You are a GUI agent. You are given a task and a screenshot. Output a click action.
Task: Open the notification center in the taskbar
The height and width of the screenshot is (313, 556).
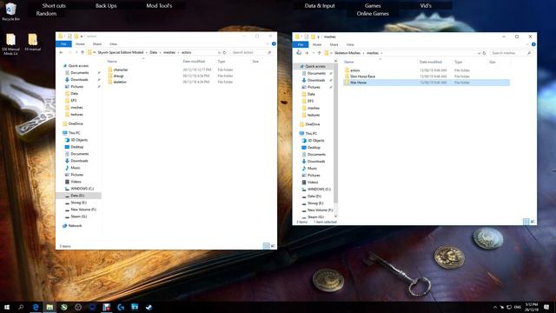pos(546,307)
